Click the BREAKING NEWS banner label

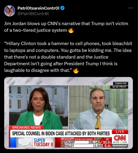(x=27, y=128)
